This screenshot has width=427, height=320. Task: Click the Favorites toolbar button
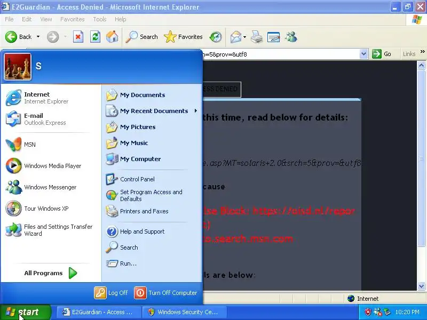(183, 37)
